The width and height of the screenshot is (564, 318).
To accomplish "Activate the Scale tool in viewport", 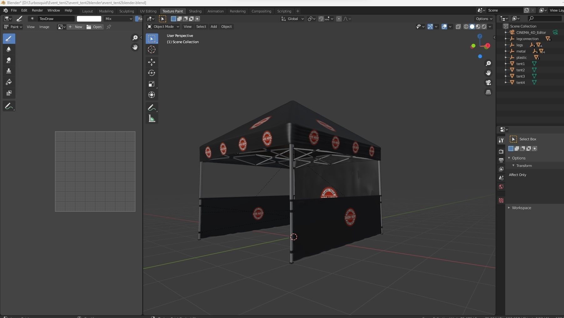I will [152, 84].
